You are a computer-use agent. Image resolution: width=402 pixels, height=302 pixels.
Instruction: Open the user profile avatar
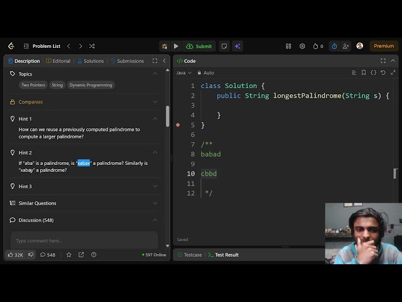tap(360, 46)
